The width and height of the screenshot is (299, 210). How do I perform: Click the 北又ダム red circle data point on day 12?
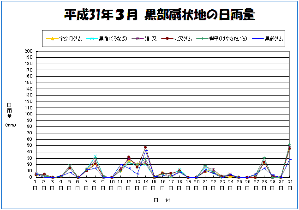coord(129,157)
